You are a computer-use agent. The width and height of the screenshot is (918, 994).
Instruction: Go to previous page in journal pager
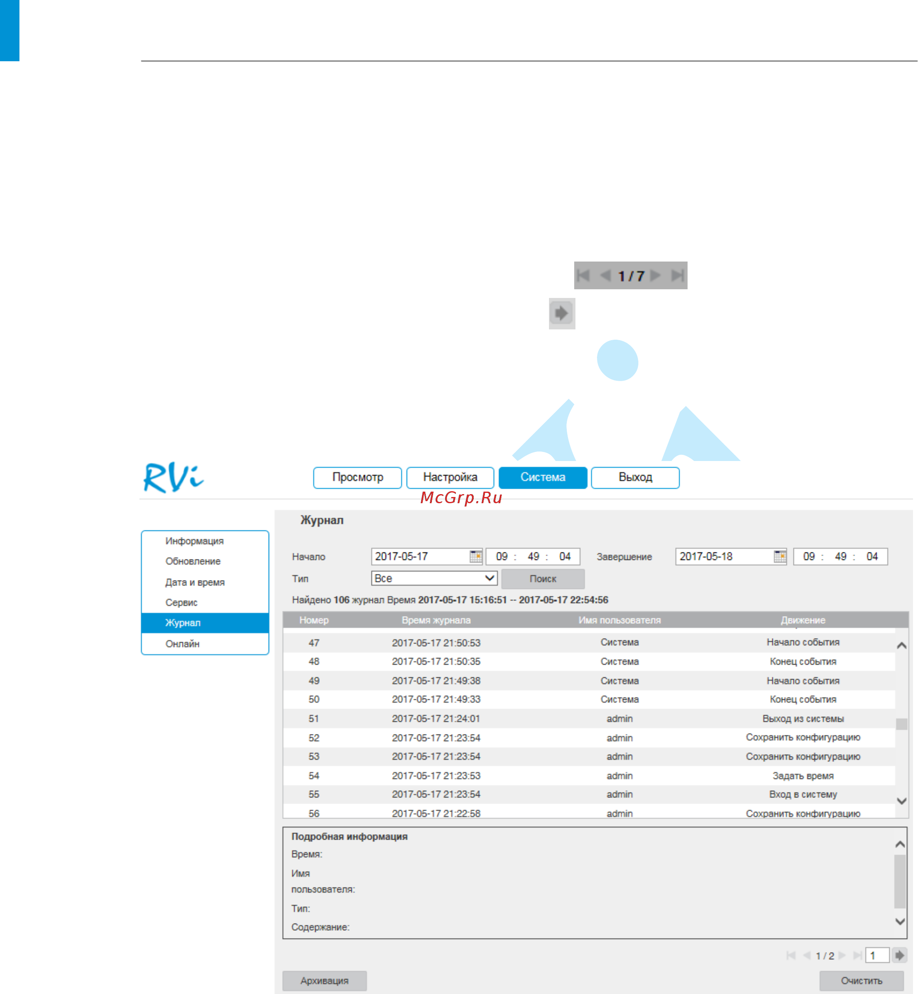pos(807,955)
